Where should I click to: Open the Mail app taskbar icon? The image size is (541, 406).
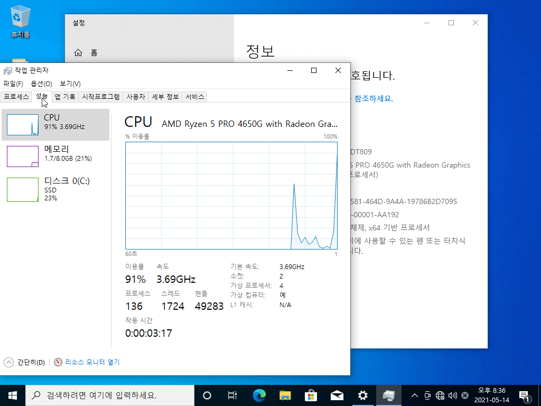click(337, 395)
